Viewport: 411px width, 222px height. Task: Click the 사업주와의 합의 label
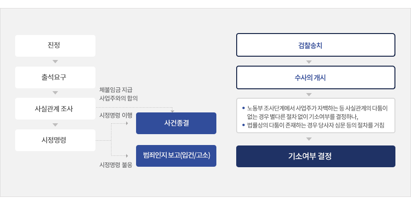(119, 98)
